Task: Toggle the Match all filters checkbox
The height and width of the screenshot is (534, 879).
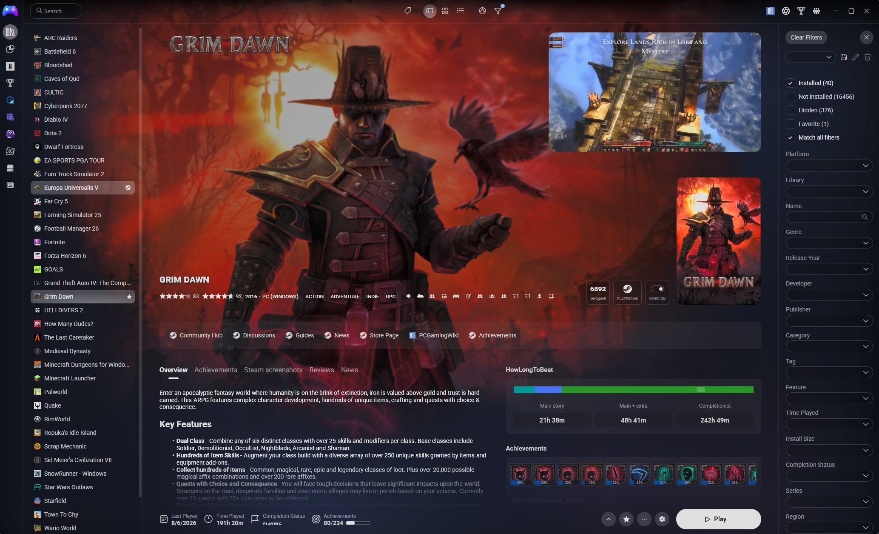Action: [791, 137]
